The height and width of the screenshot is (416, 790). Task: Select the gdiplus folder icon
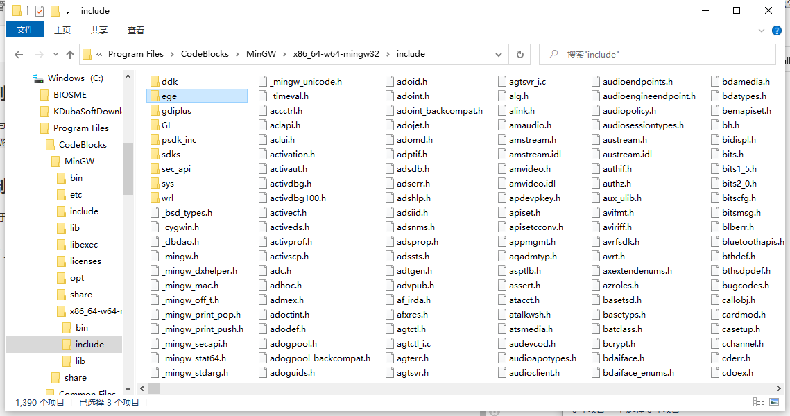click(x=155, y=111)
